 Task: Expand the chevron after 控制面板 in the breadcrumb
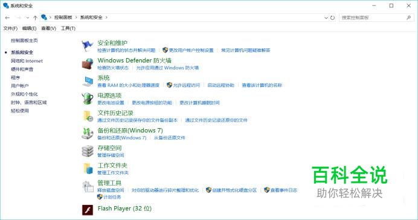(76, 18)
